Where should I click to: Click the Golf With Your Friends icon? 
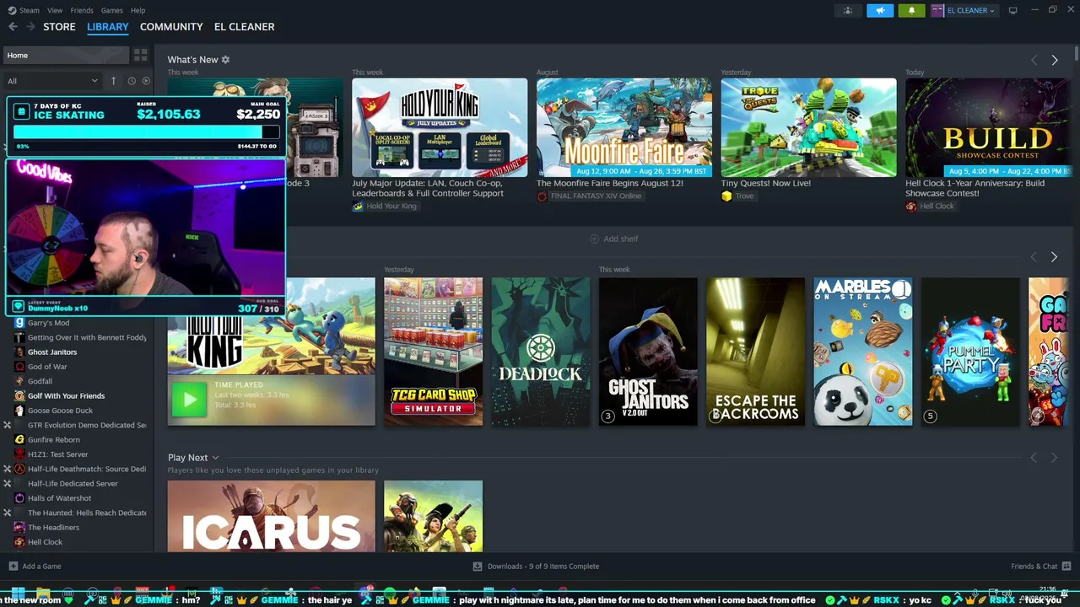(x=19, y=396)
